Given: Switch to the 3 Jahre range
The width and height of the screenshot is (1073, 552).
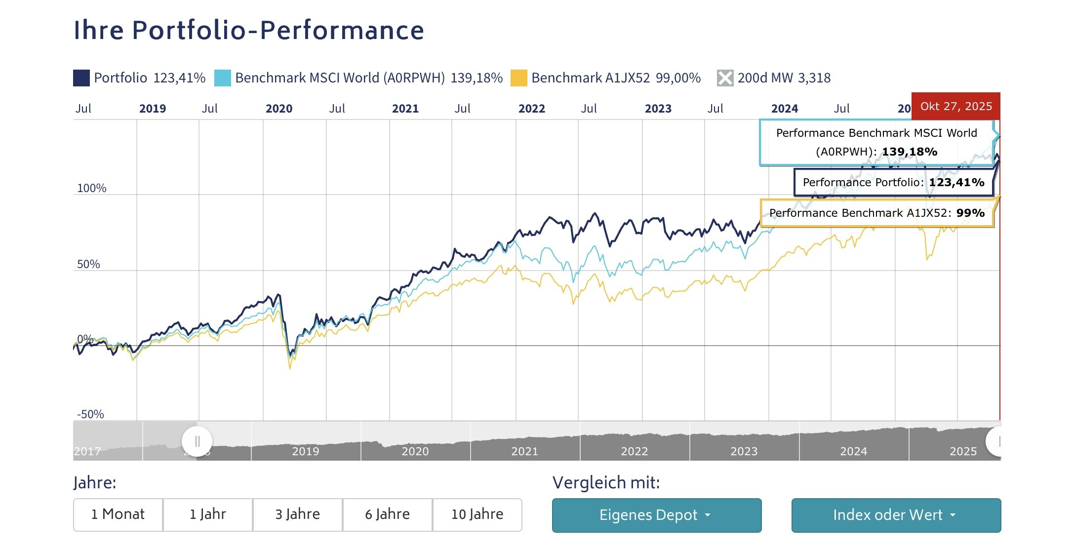Looking at the screenshot, I should coord(298,514).
